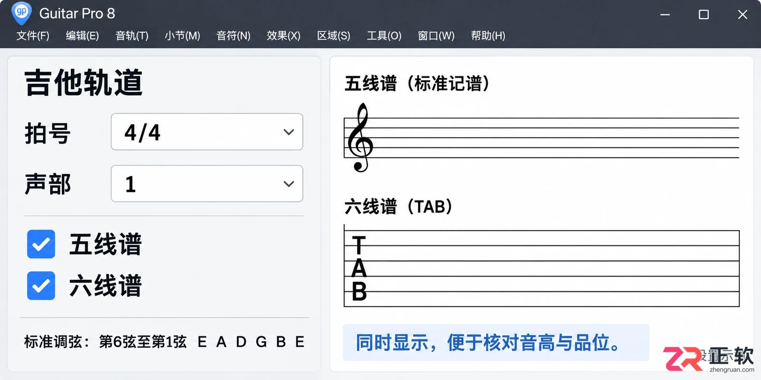Open the 区域(S) menu
Screen dimensions: 761x380
[x=333, y=36]
